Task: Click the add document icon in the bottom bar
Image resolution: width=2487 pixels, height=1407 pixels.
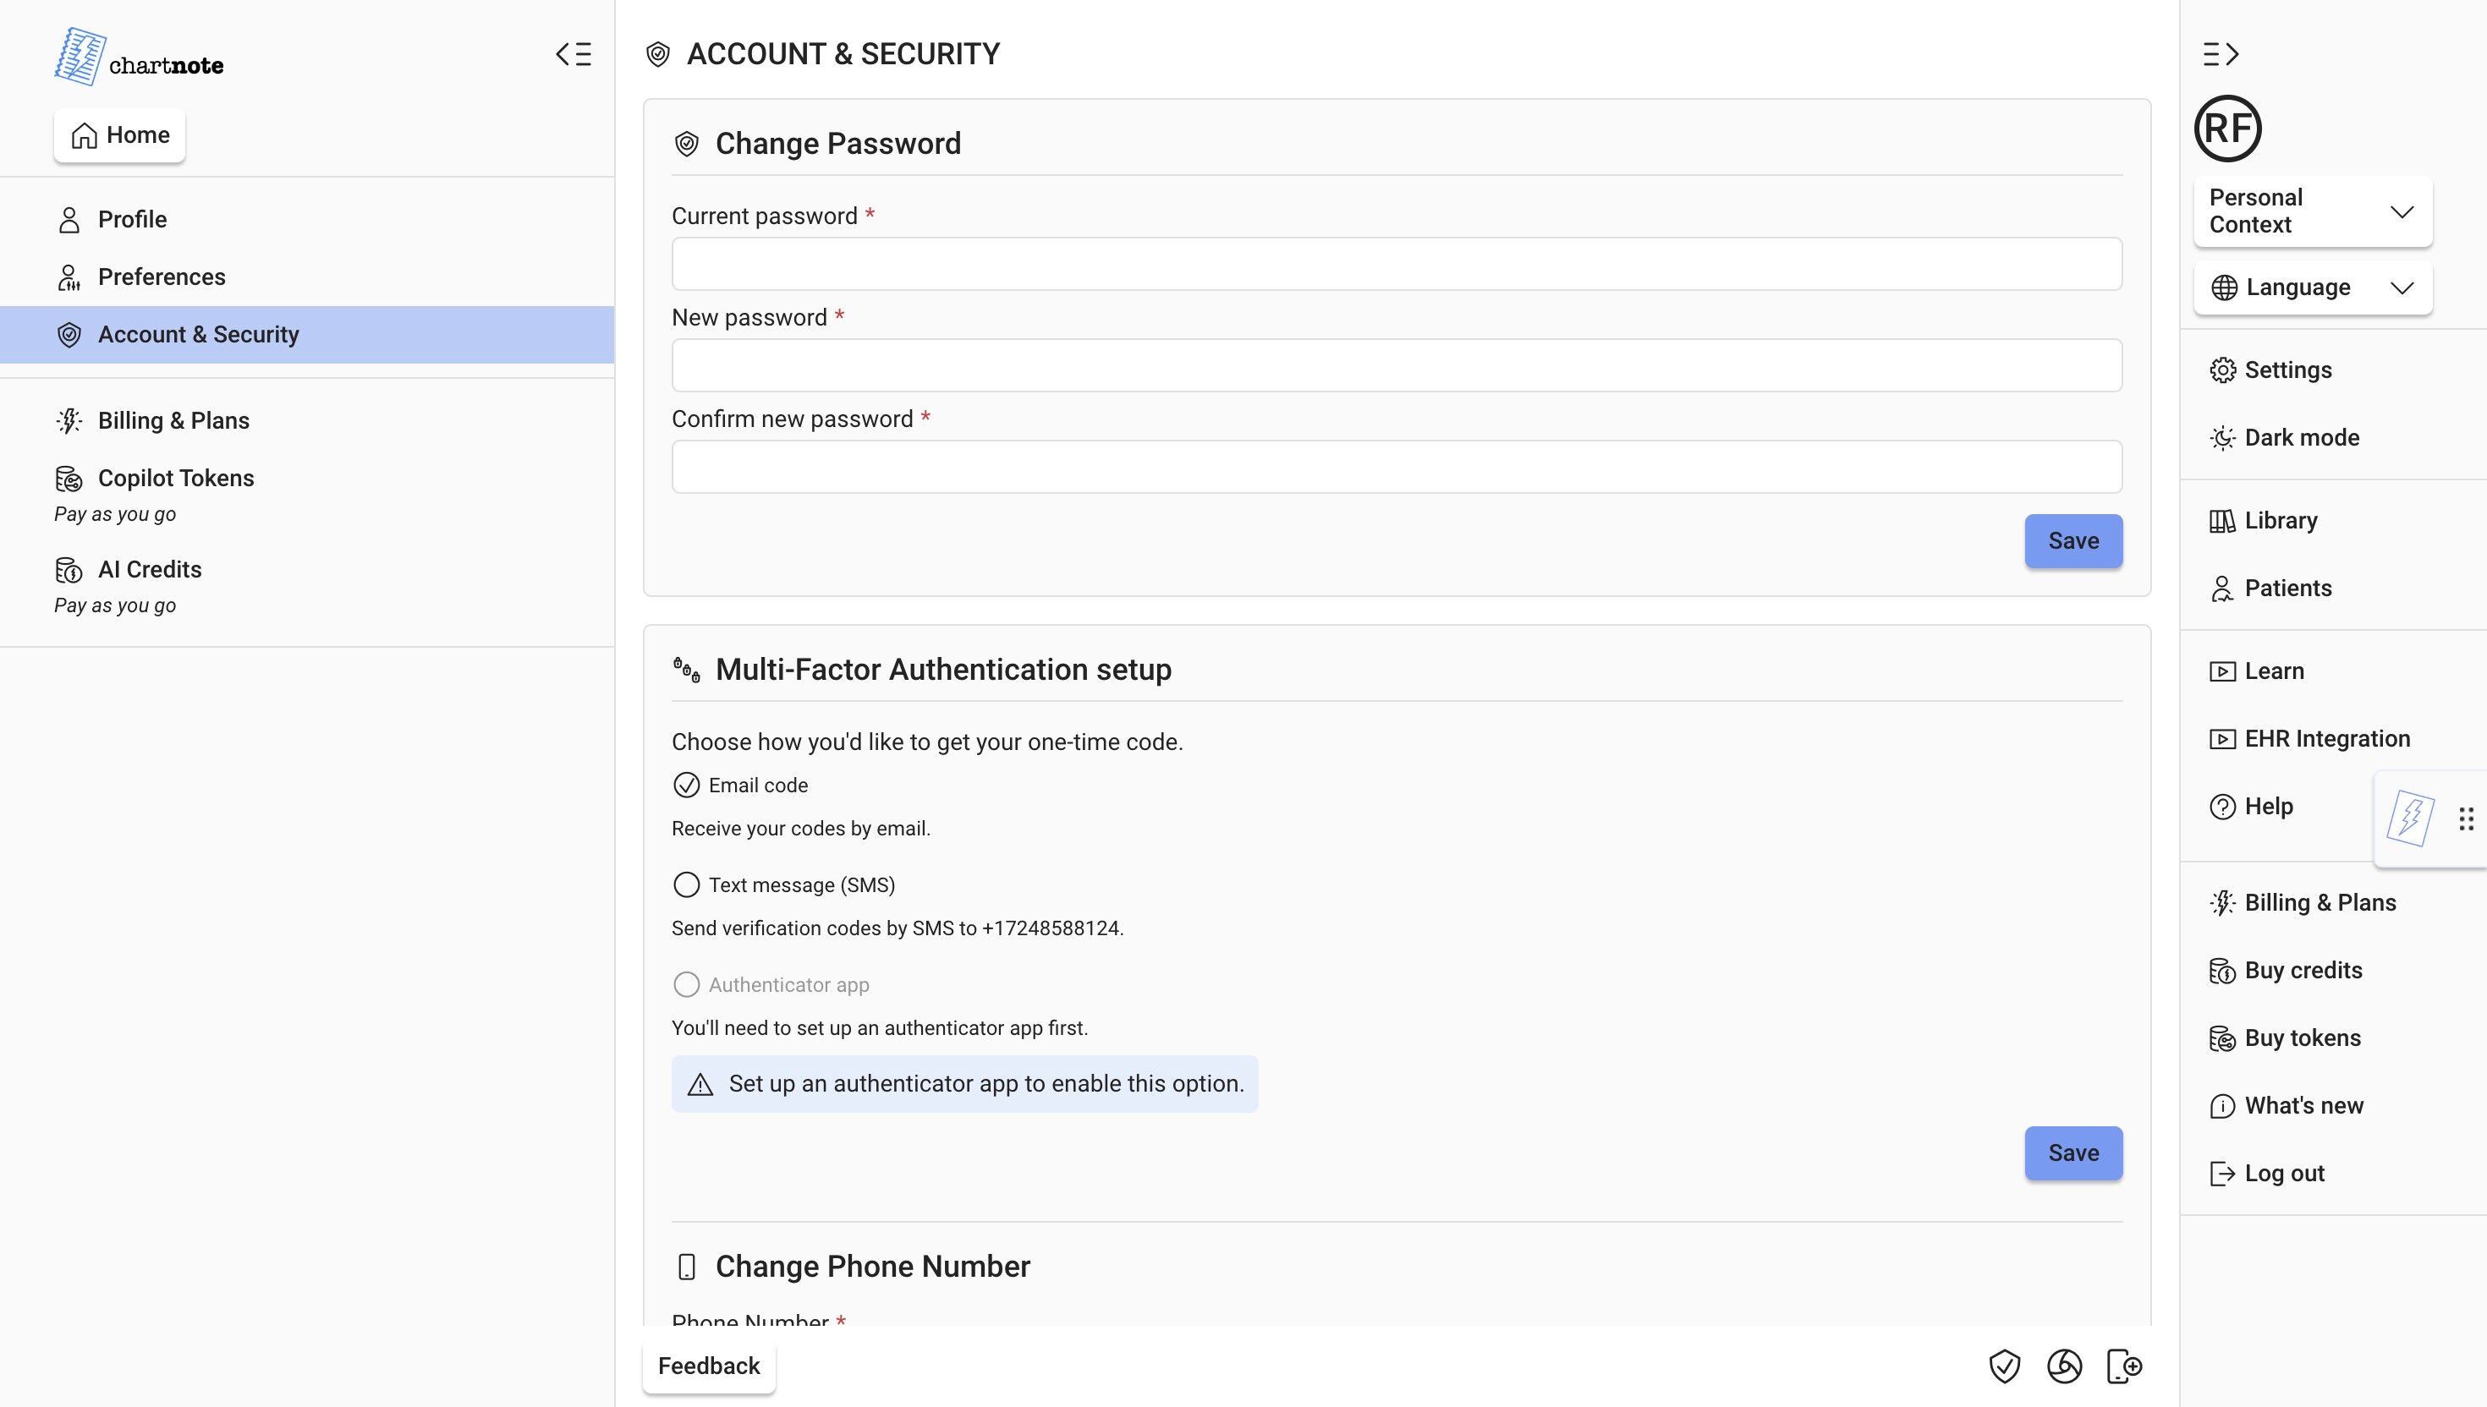Action: [2123, 1366]
